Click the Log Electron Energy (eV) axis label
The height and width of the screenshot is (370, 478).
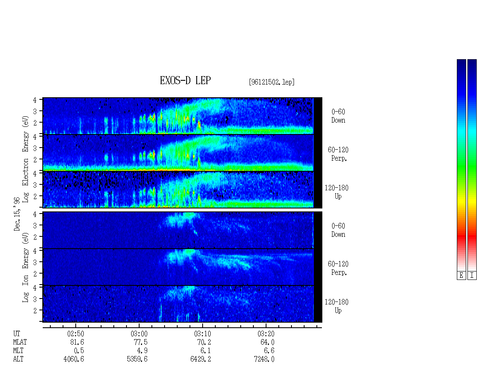pyautogui.click(x=26, y=159)
